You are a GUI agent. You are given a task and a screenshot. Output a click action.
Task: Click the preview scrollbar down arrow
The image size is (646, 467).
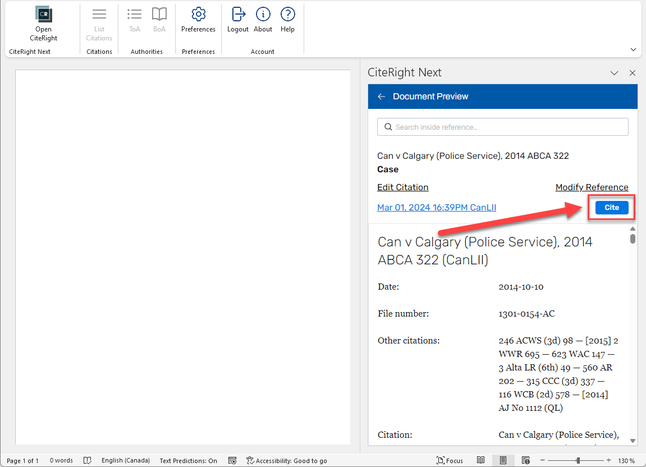click(x=633, y=441)
